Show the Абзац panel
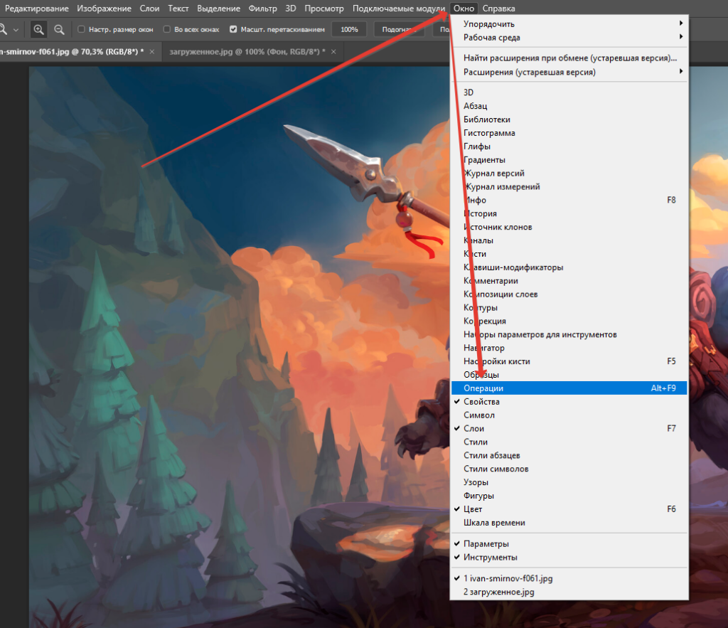Viewport: 728px width, 628px height. tap(569, 105)
